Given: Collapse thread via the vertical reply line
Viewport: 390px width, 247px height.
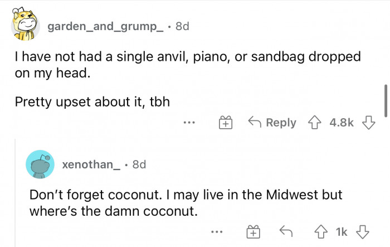Looking at the screenshot, I should (x=15, y=195).
